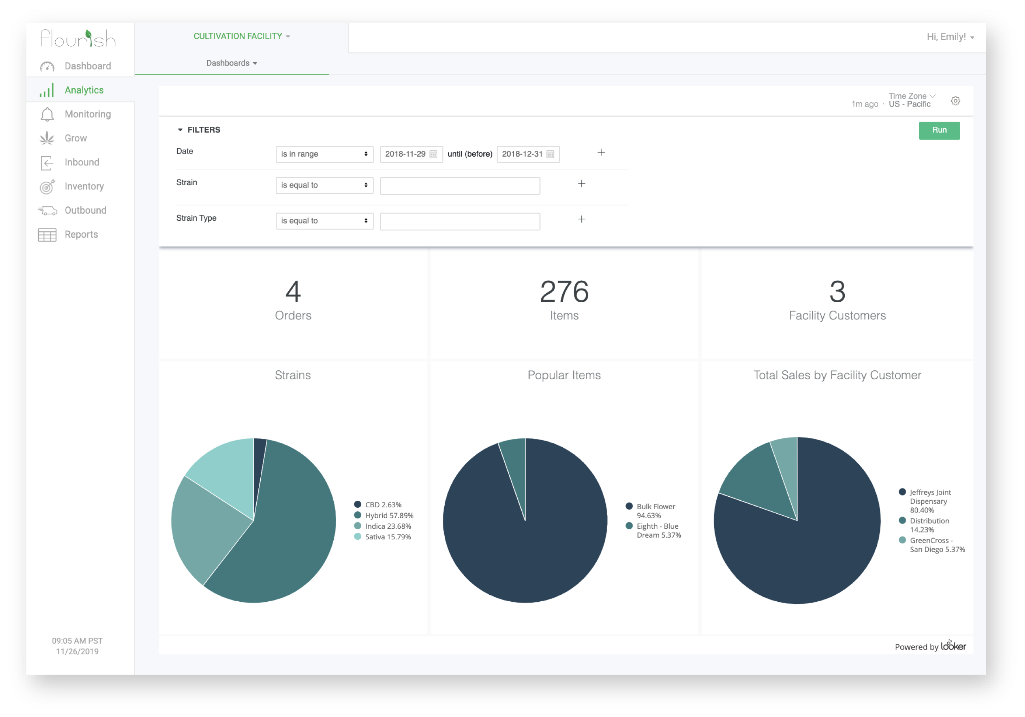Image resolution: width=1025 pixels, height=717 pixels.
Task: Toggle Jeffreys Joint Dispensary legend entry
Action: click(925, 501)
